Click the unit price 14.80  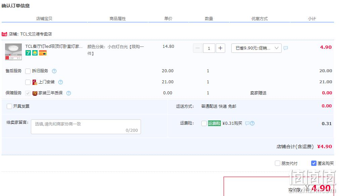(x=168, y=46)
